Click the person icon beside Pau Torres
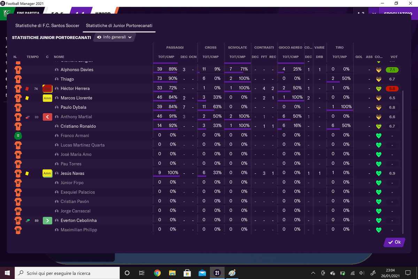418x279 pixels. tap(56, 164)
